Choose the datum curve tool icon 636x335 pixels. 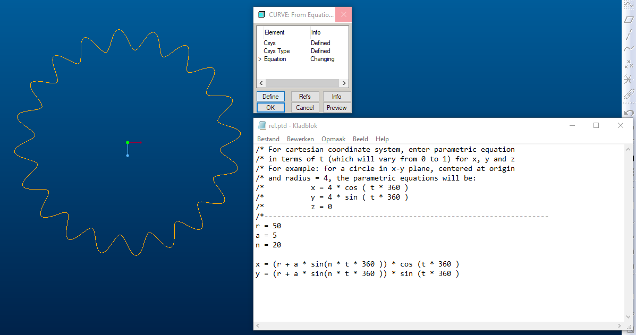click(629, 49)
